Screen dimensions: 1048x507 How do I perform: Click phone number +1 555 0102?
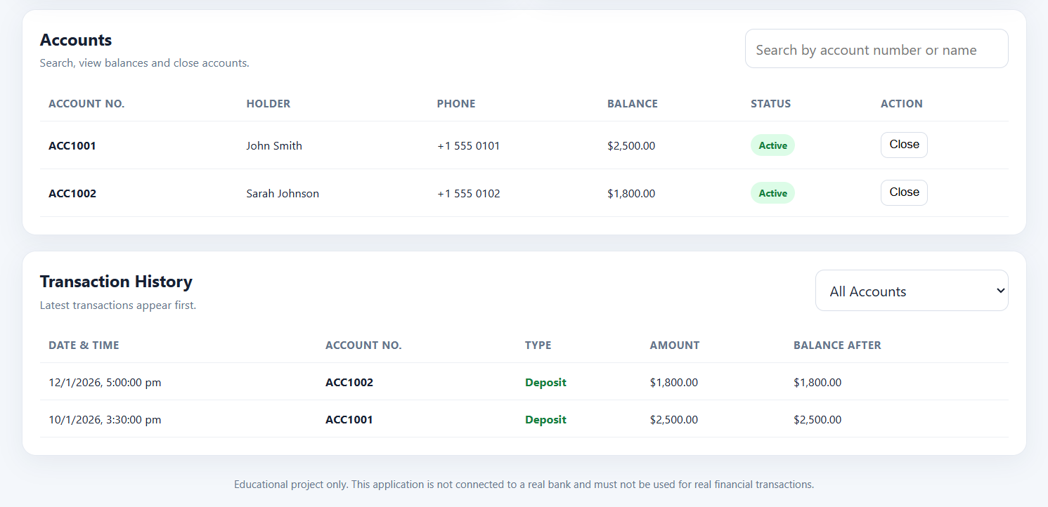point(469,194)
